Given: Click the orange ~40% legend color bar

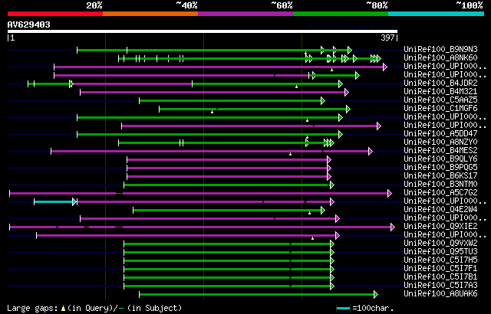Looking at the screenshot, I should point(150,14).
